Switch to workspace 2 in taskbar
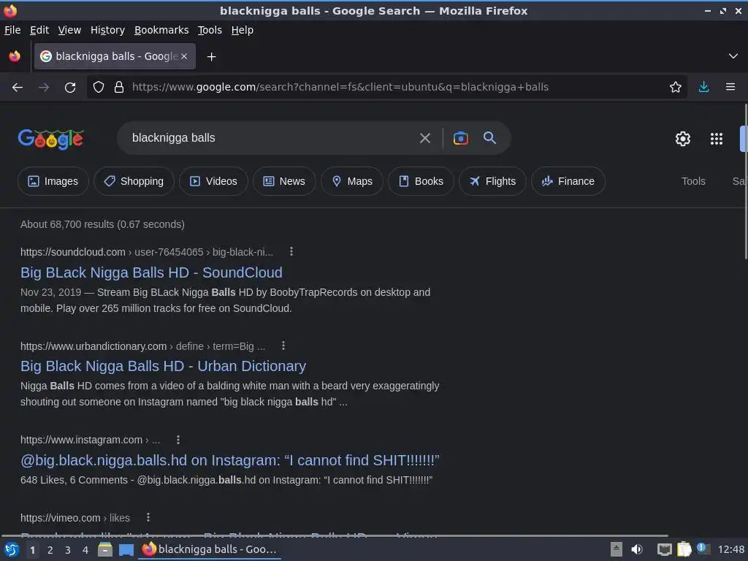Image resolution: width=748 pixels, height=561 pixels. click(x=50, y=550)
